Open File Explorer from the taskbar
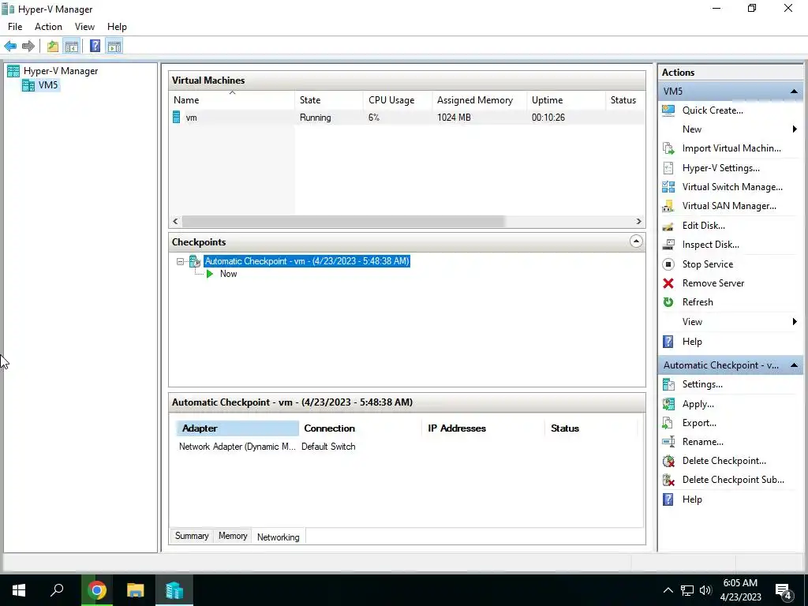 (x=136, y=590)
